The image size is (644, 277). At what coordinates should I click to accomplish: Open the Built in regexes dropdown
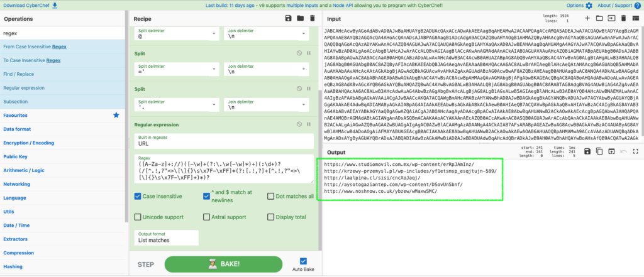(x=224, y=143)
